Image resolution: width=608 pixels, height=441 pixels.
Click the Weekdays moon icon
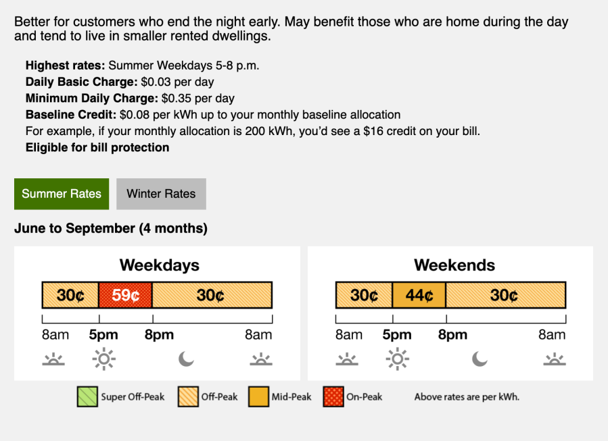click(186, 359)
